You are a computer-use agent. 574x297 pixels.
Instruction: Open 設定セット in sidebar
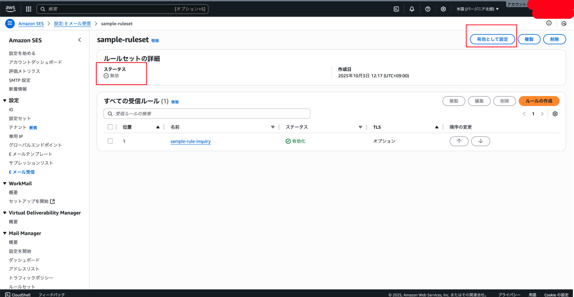pos(20,119)
